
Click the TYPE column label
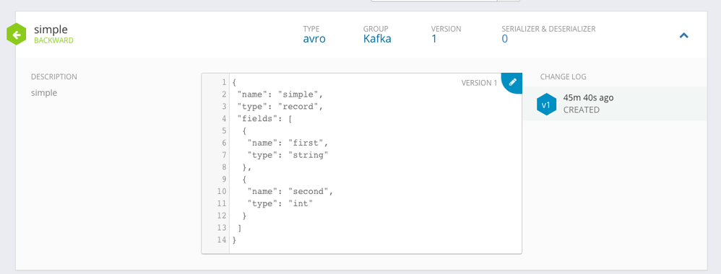point(311,28)
